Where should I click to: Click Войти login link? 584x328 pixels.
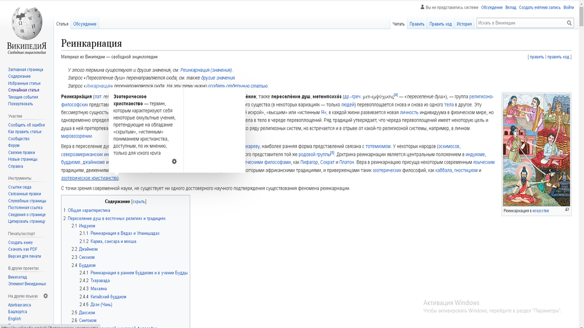(x=568, y=7)
